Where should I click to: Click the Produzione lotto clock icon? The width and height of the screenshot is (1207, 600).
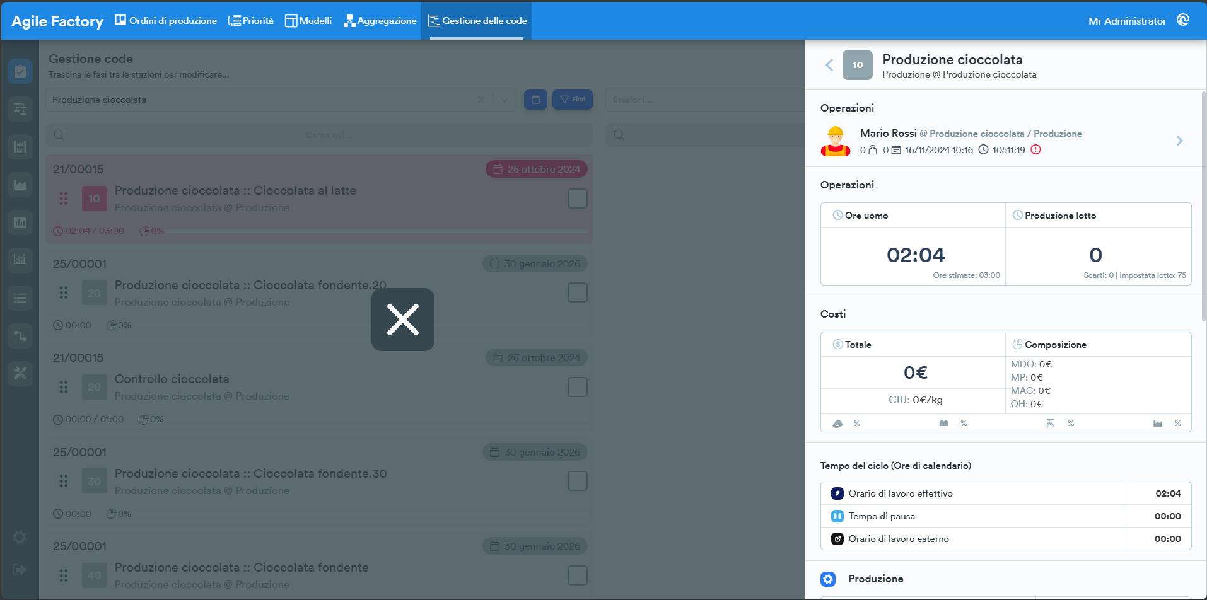point(1017,215)
